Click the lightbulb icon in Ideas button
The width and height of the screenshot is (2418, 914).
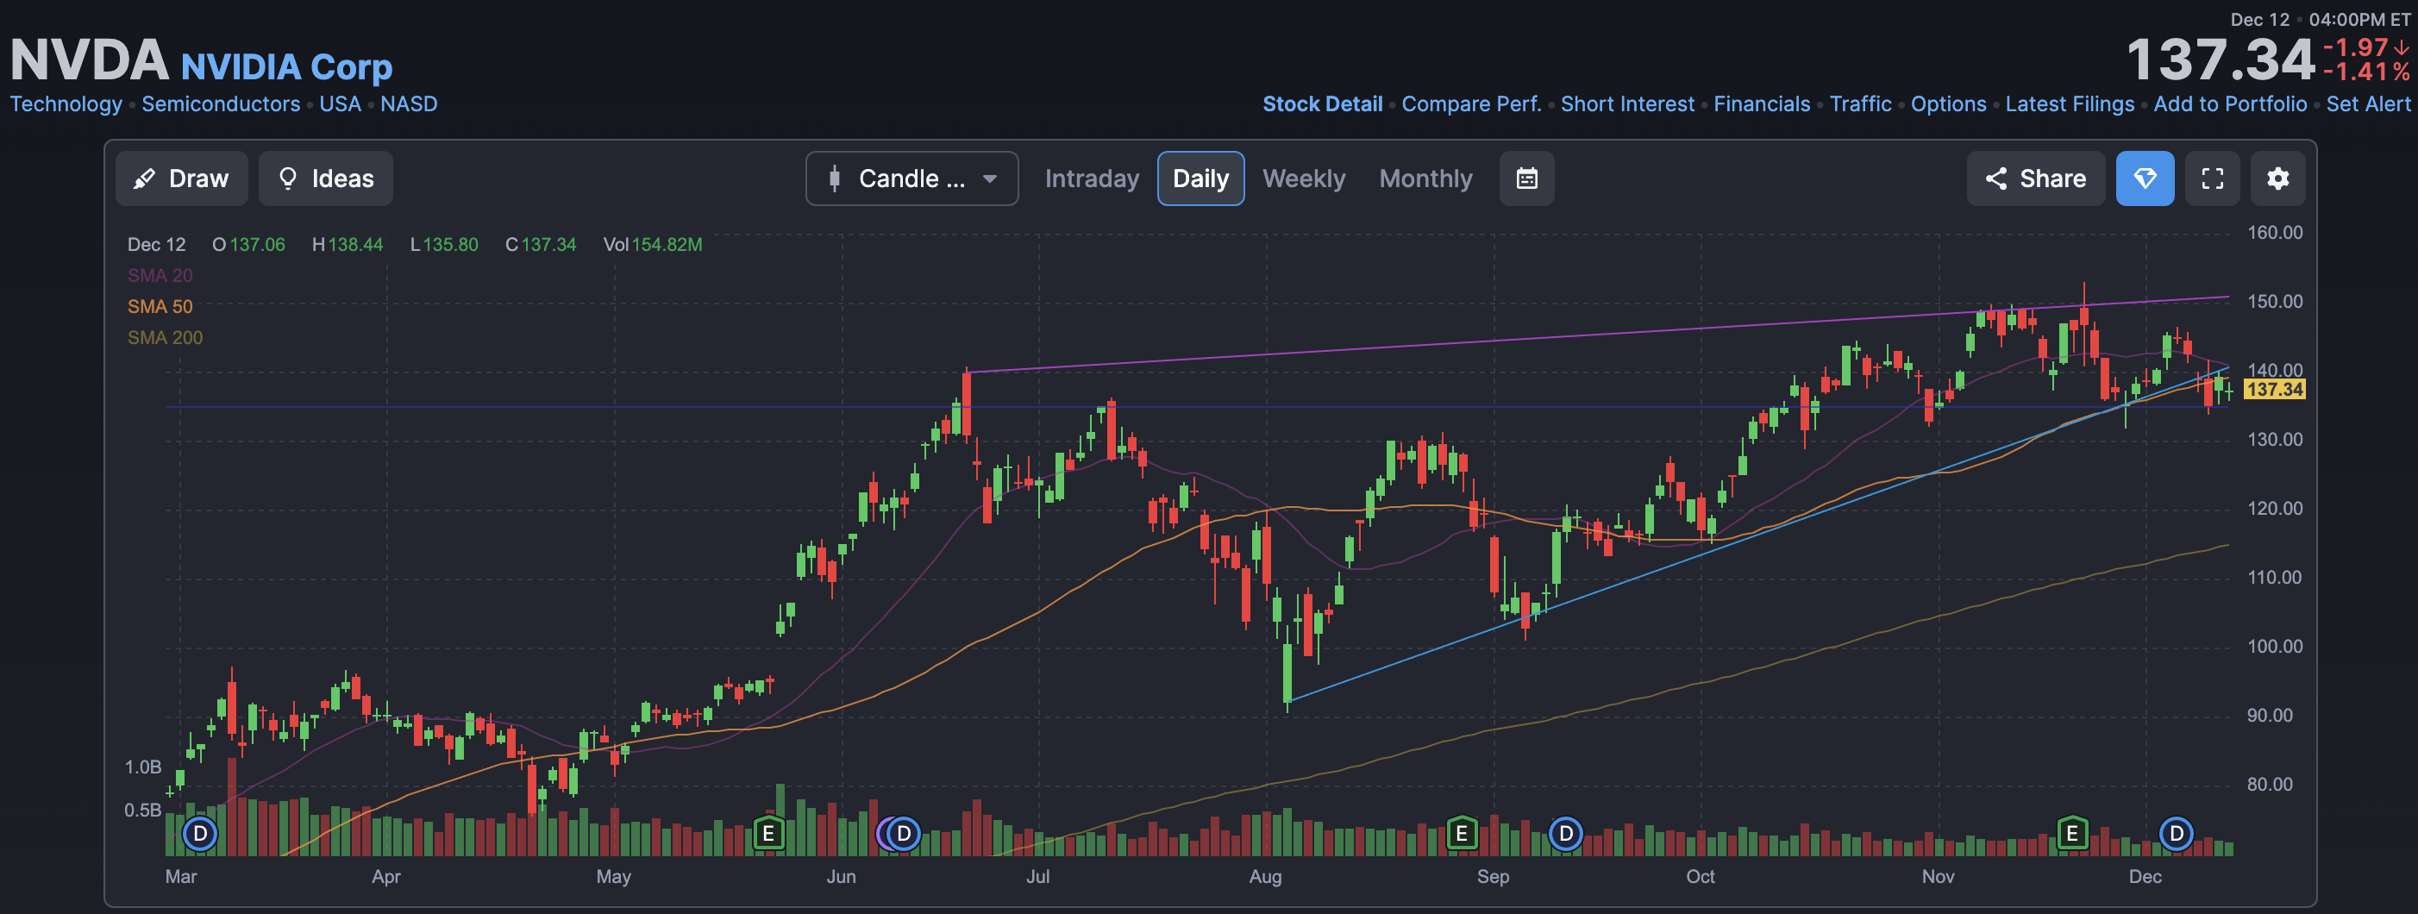[288, 178]
